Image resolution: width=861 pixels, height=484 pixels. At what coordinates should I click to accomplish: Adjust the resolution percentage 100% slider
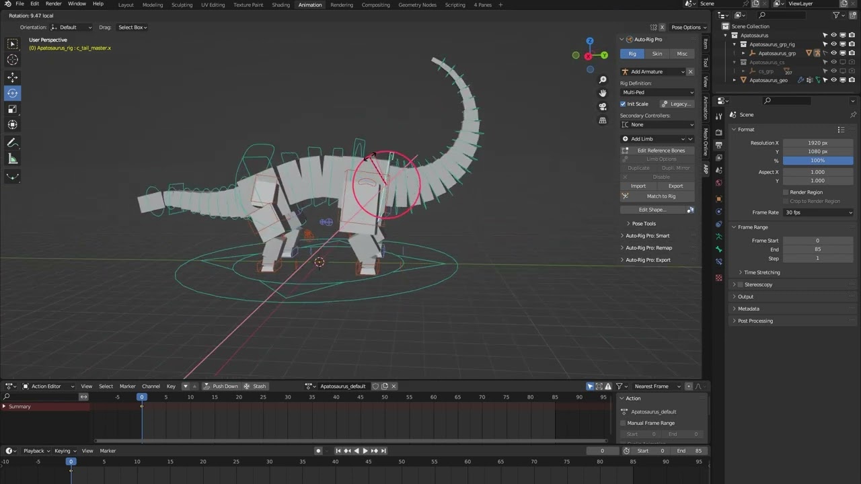click(x=818, y=161)
